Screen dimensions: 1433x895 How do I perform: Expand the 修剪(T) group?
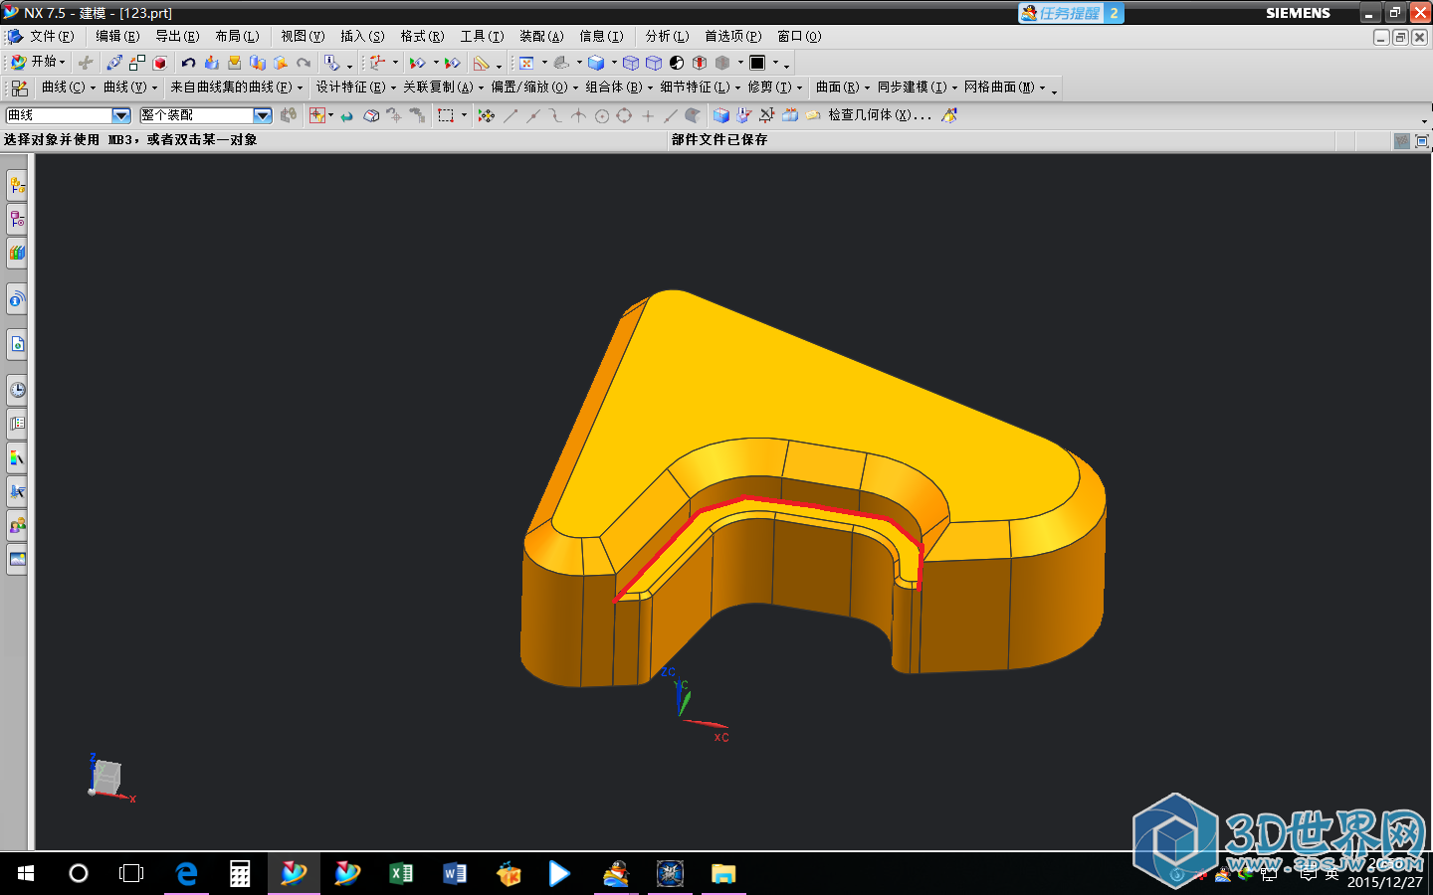point(775,88)
